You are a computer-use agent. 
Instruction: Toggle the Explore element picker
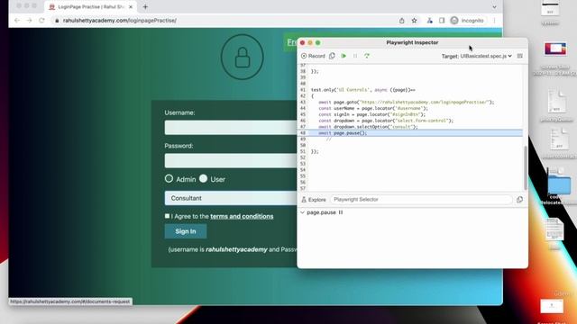coord(314,200)
